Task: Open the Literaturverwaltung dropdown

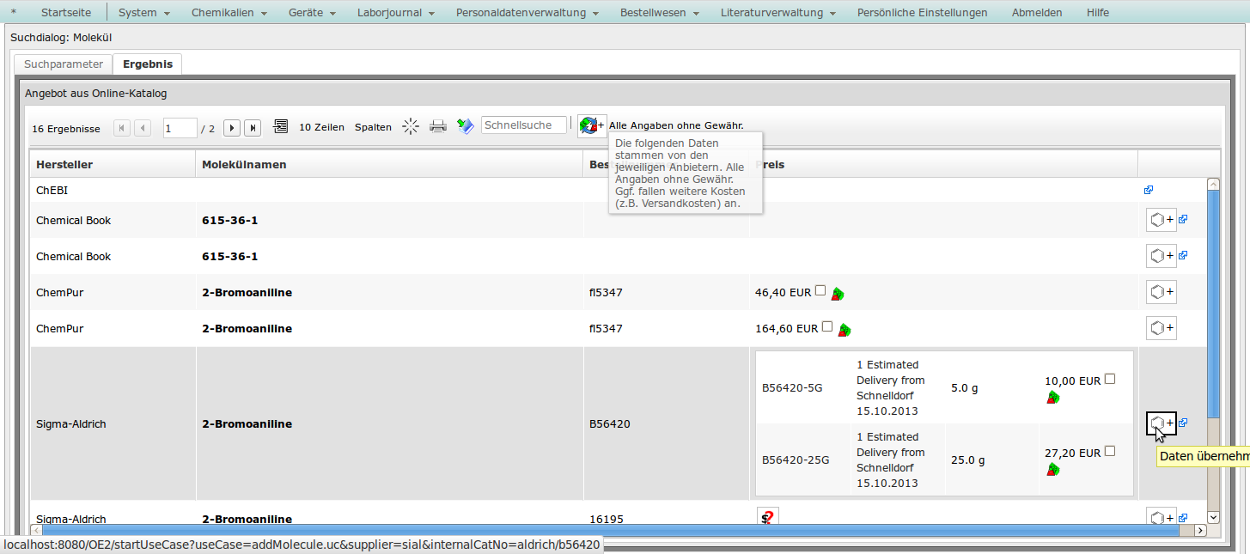Action: [778, 13]
